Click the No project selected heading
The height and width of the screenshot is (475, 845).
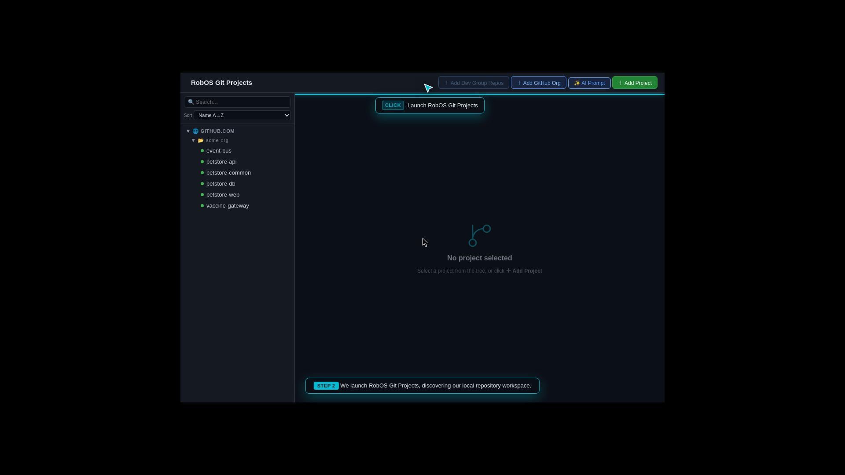[x=480, y=258]
